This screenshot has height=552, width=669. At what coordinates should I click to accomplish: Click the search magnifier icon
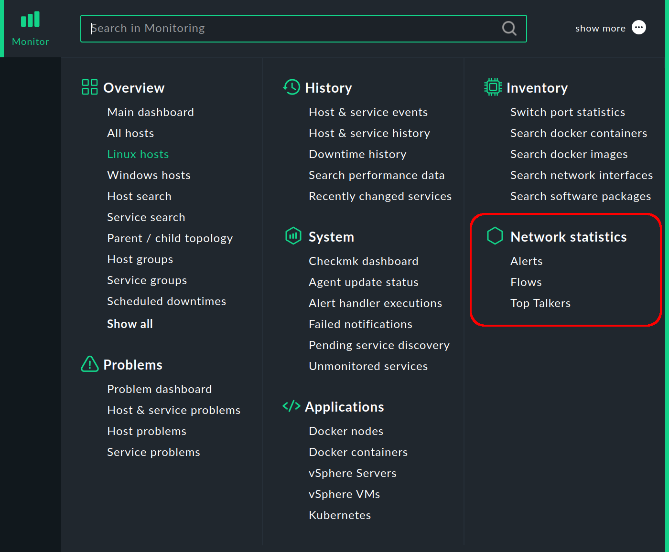(508, 28)
